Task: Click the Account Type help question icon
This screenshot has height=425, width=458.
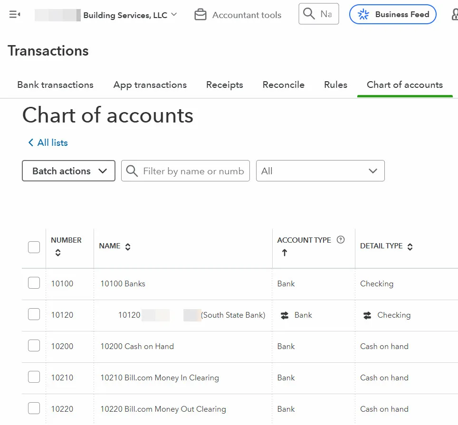Action: [341, 240]
